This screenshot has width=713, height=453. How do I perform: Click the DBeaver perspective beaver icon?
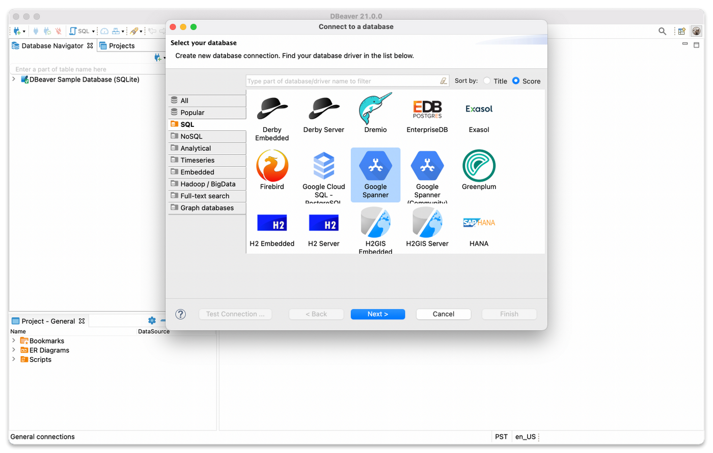click(x=696, y=31)
